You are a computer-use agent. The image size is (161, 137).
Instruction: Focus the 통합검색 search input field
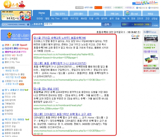(x=73, y=24)
